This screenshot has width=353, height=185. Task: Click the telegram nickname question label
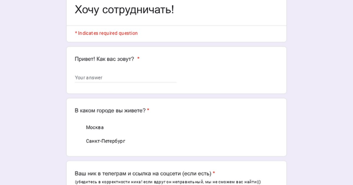(x=143, y=174)
